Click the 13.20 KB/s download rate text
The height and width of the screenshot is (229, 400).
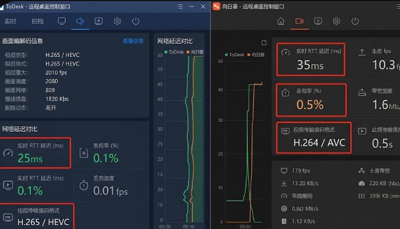305,184
